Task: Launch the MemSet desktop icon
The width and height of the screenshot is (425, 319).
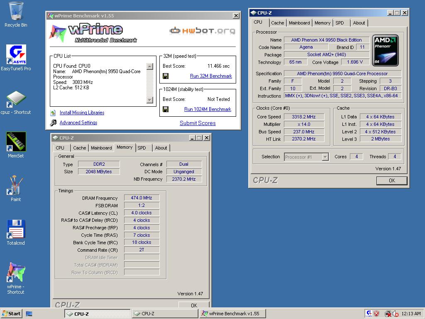Action: click(x=16, y=145)
